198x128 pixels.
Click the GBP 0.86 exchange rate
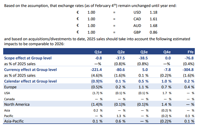153,32
